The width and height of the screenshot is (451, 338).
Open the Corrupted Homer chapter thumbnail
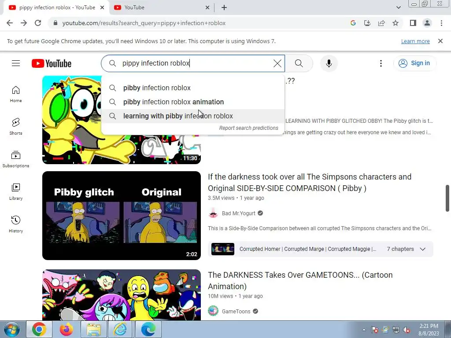click(222, 249)
